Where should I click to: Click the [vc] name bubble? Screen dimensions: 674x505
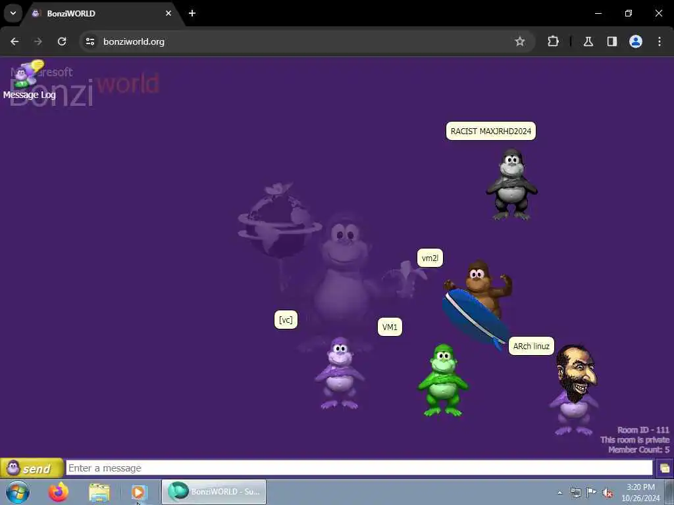286,320
